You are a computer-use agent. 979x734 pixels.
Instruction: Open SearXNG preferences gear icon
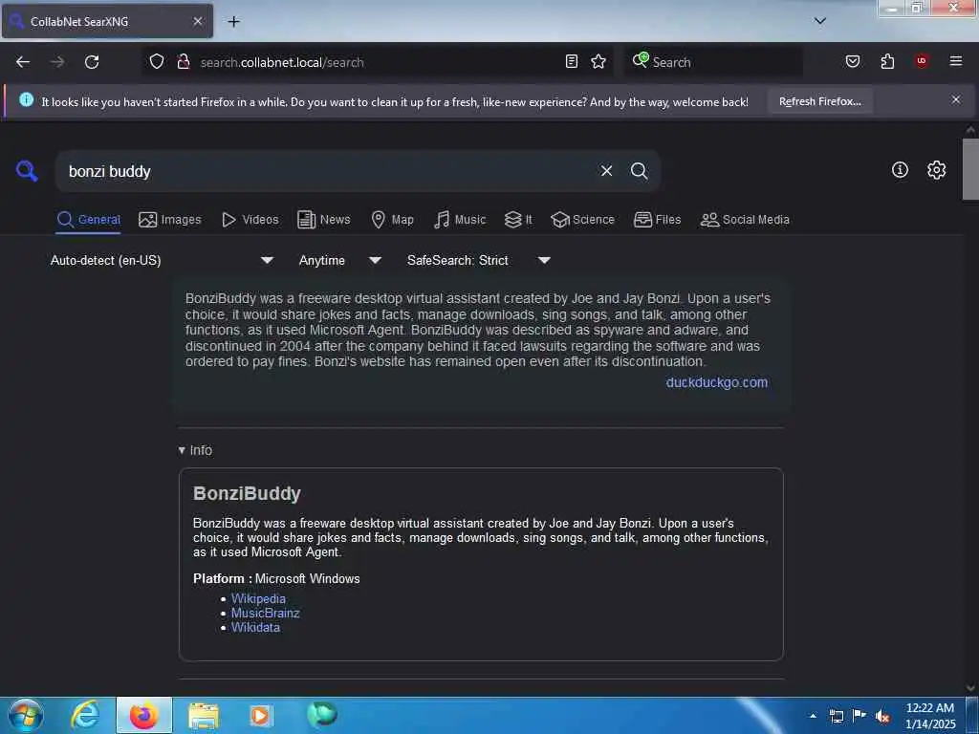pyautogui.click(x=937, y=170)
